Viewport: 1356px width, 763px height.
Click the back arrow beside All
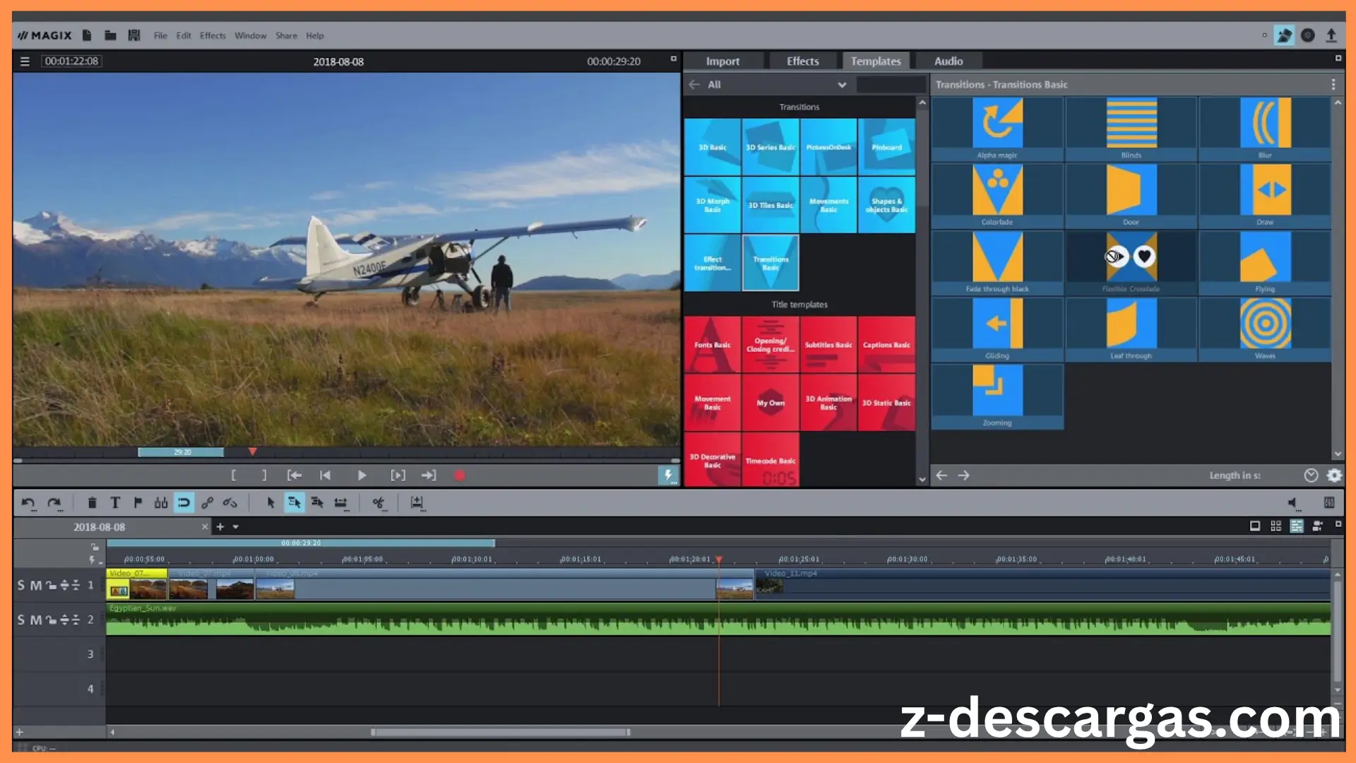(694, 85)
